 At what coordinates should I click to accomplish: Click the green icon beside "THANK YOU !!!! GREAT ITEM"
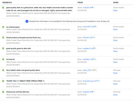coord(3,81)
